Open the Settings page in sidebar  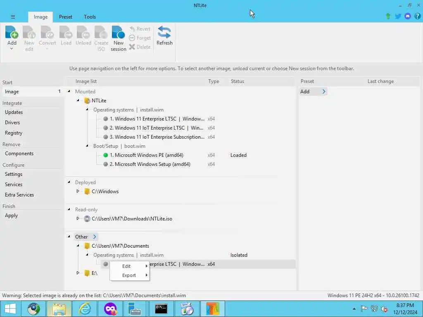(x=14, y=174)
